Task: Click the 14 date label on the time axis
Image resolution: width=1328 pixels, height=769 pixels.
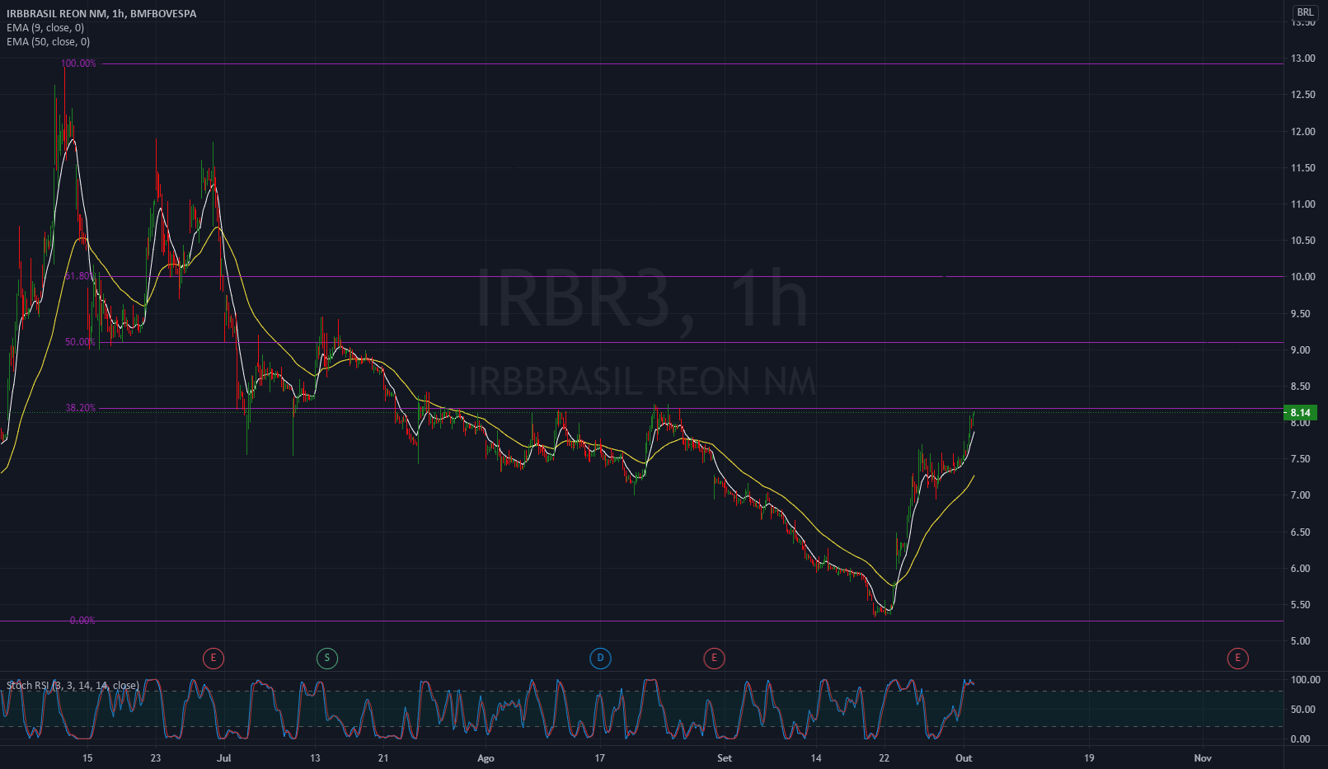Action: (816, 758)
